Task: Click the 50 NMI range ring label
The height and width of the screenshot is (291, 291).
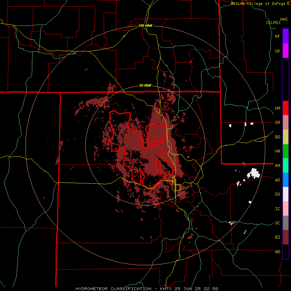Action: 145,86
